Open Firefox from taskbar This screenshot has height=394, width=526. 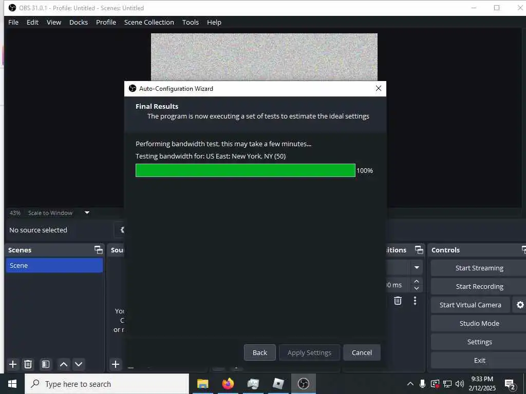pyautogui.click(x=228, y=384)
